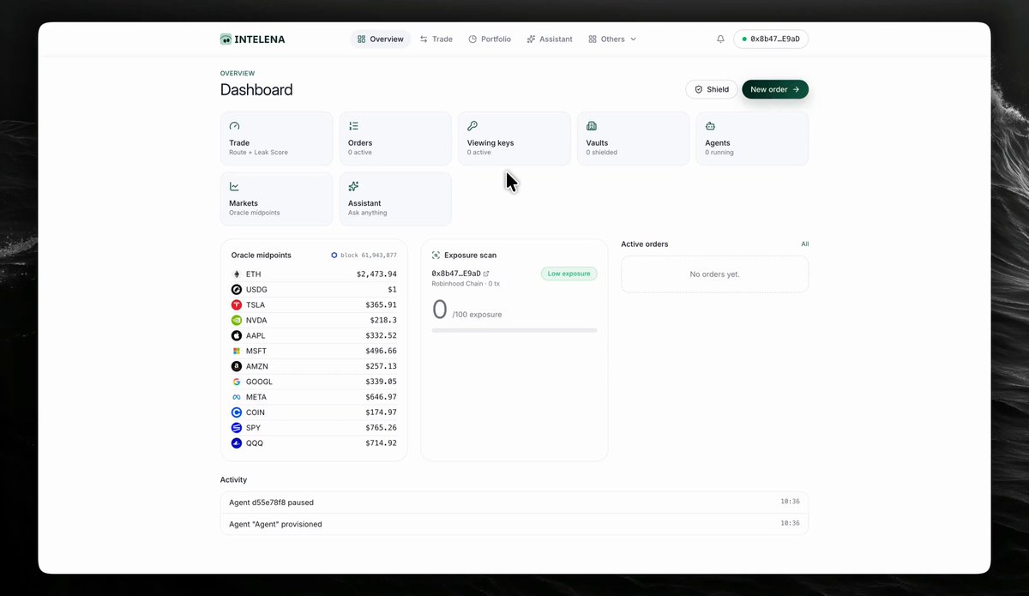This screenshot has height=596, width=1029.
Task: Open the Trade Route + Leak Score card
Action: coord(276,138)
